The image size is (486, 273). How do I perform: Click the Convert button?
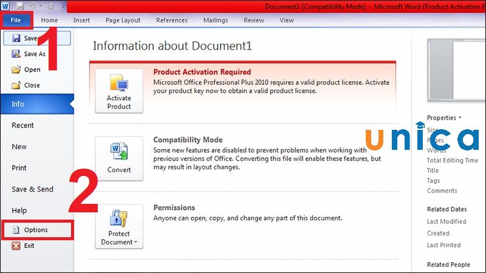(x=119, y=158)
